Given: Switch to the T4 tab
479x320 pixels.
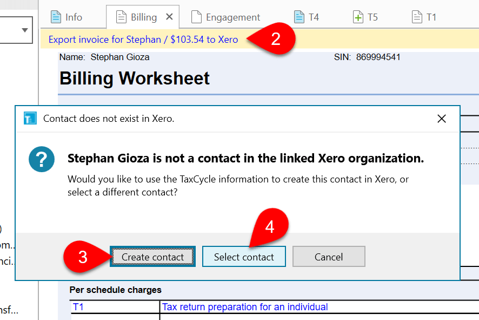Looking at the screenshot, I should 307,17.
